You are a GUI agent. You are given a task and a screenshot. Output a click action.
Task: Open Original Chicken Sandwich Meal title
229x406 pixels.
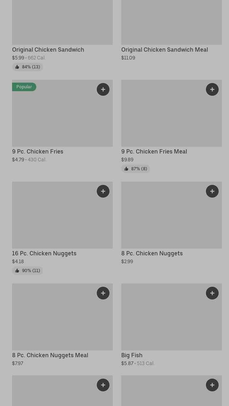click(x=164, y=50)
